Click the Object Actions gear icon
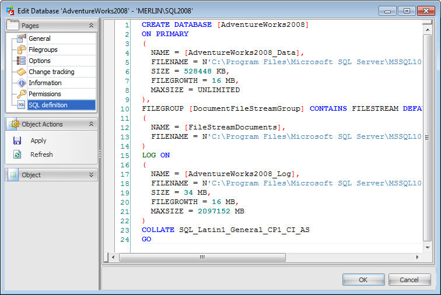Image resolution: width=441 pixels, height=295 pixels. [14, 124]
